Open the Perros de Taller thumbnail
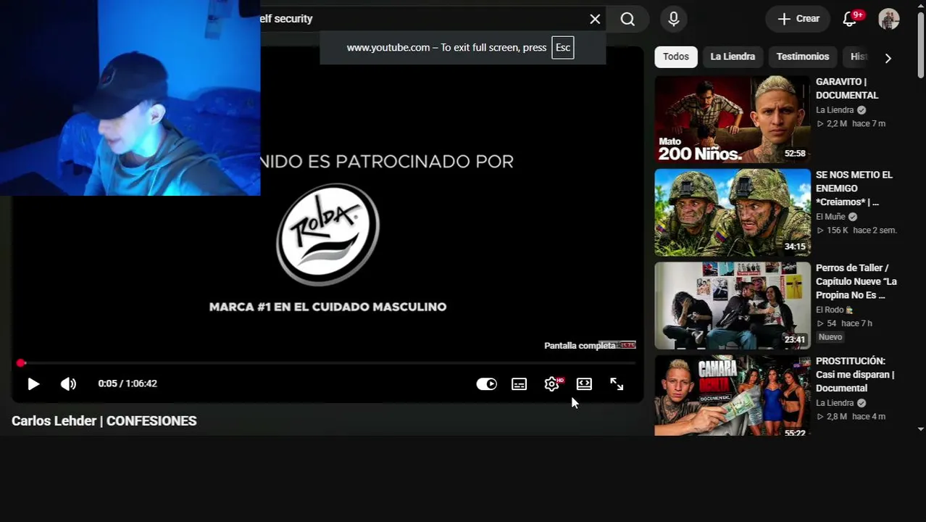Image resolution: width=926 pixels, height=522 pixels. (x=733, y=305)
